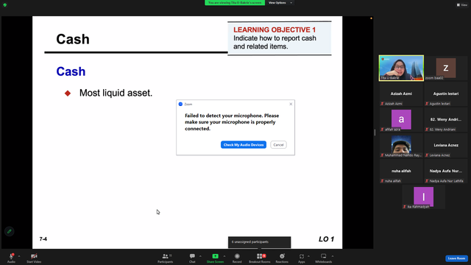Open the Participants panel
The width and height of the screenshot is (471, 265).
tap(165, 258)
